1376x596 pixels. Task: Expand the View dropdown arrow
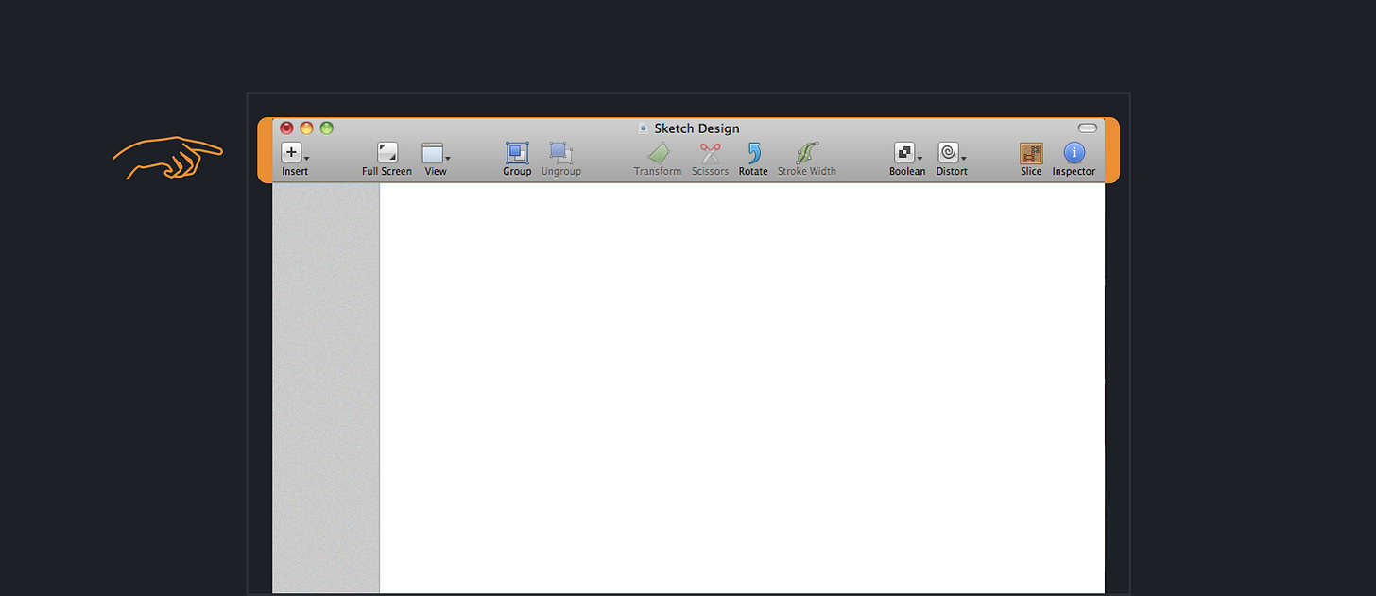coord(448,159)
